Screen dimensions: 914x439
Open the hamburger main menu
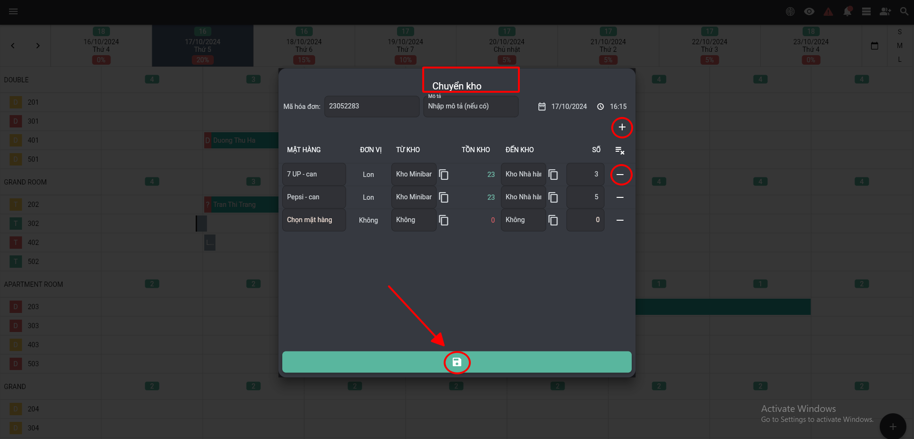[x=13, y=11]
